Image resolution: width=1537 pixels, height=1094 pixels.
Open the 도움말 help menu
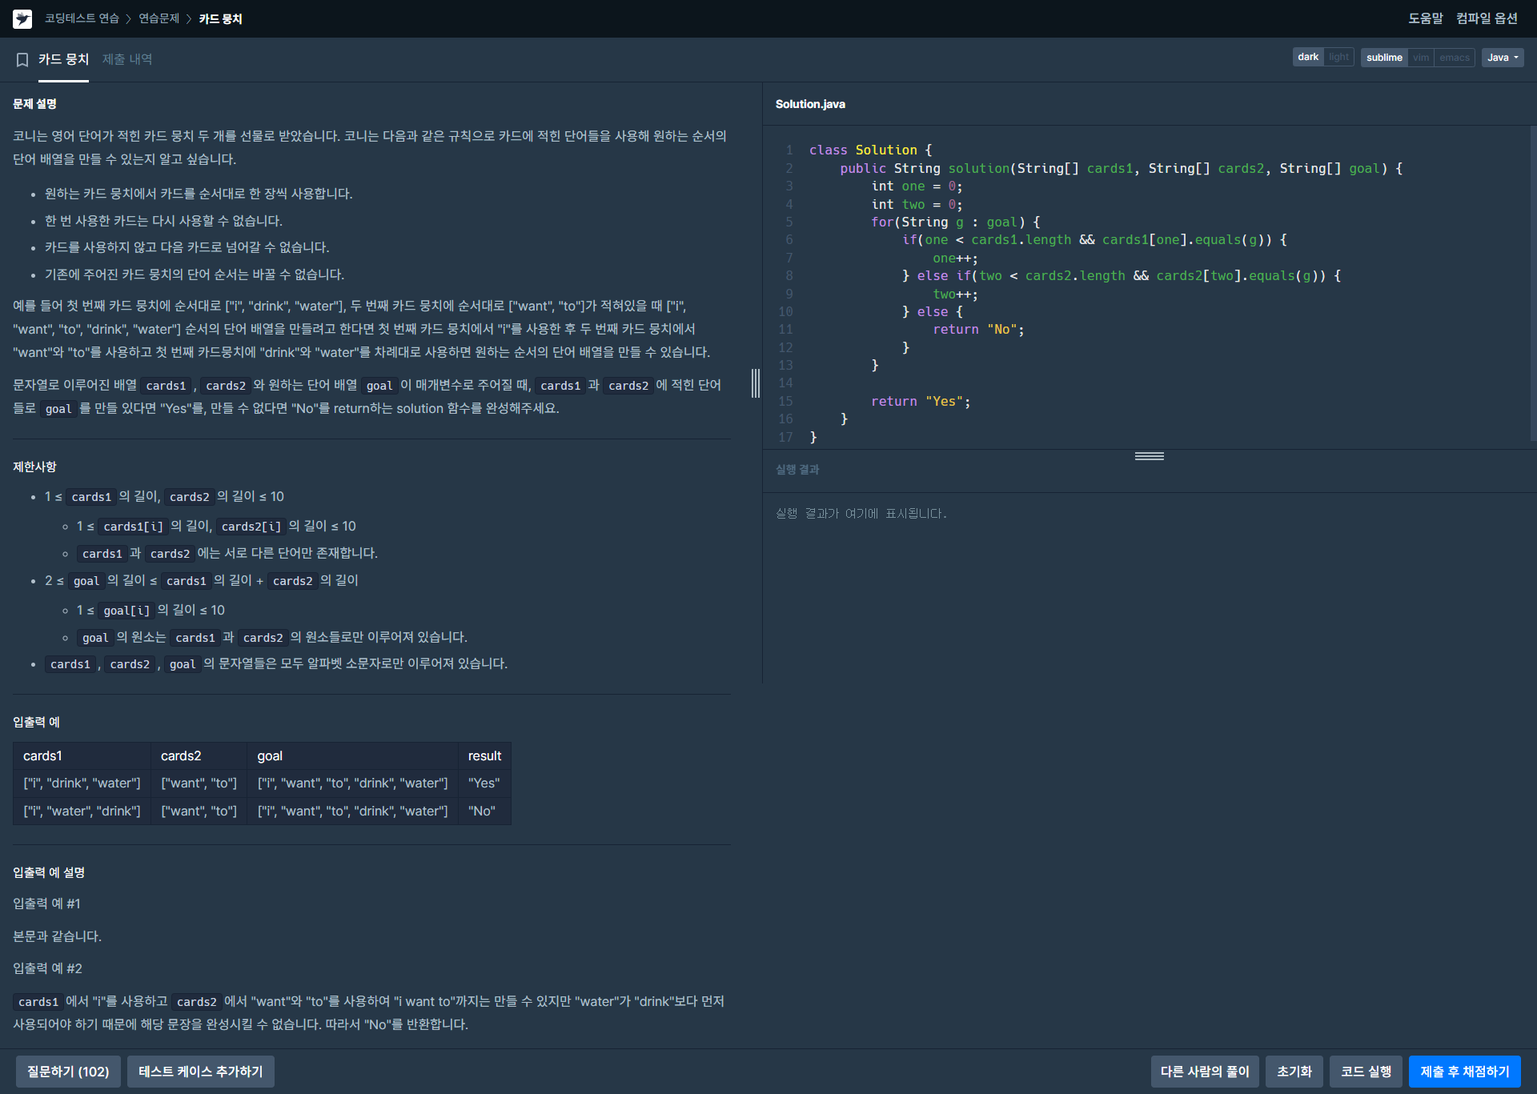[x=1425, y=18]
